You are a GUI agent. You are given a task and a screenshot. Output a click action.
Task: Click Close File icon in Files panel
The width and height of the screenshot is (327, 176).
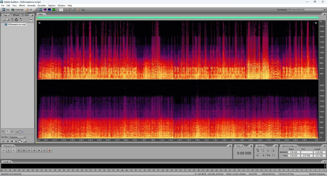pos(8,20)
